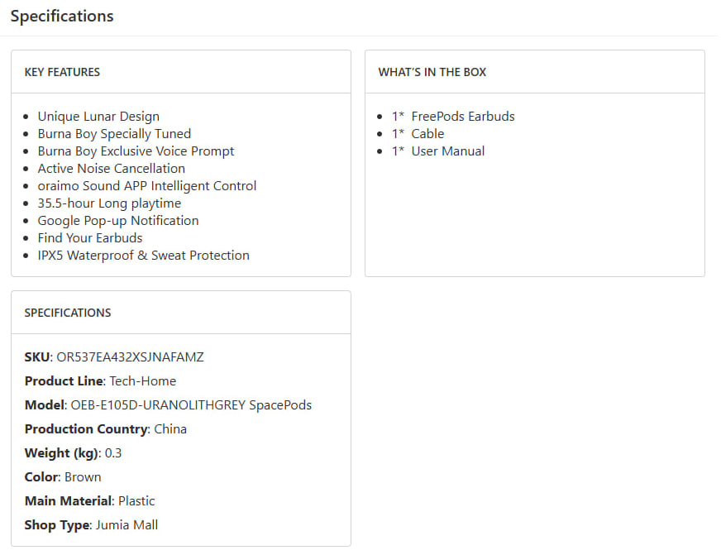Select the WHAT'S IN THE BOX header
The width and height of the screenshot is (721, 555).
[x=432, y=72]
